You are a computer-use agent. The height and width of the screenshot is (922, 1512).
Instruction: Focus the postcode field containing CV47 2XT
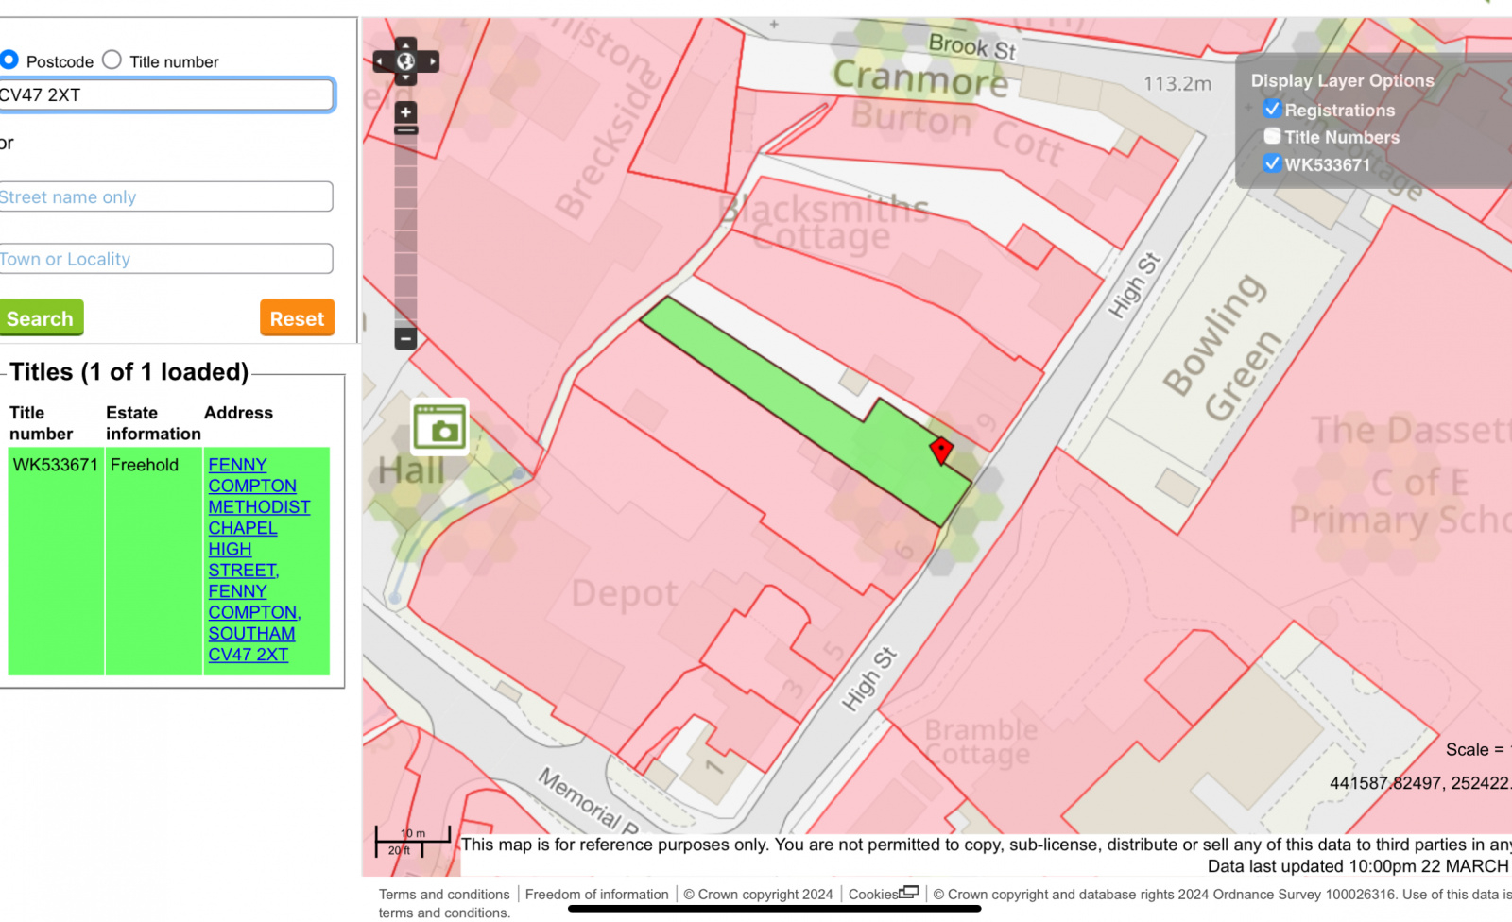165,94
